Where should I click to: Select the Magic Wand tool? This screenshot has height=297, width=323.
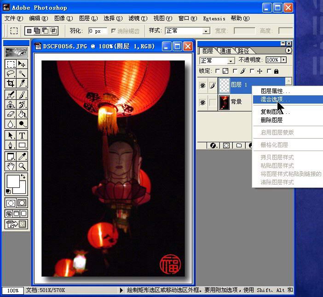(x=22, y=74)
